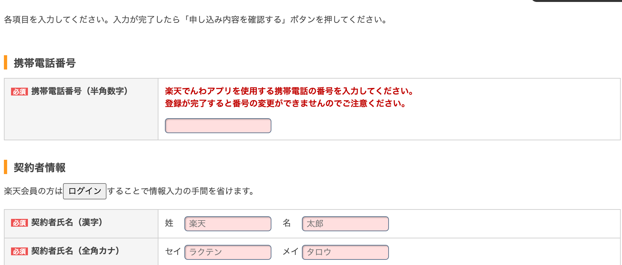
Task: Click the red 楽天でんわアプリ warning line
Action: [289, 91]
